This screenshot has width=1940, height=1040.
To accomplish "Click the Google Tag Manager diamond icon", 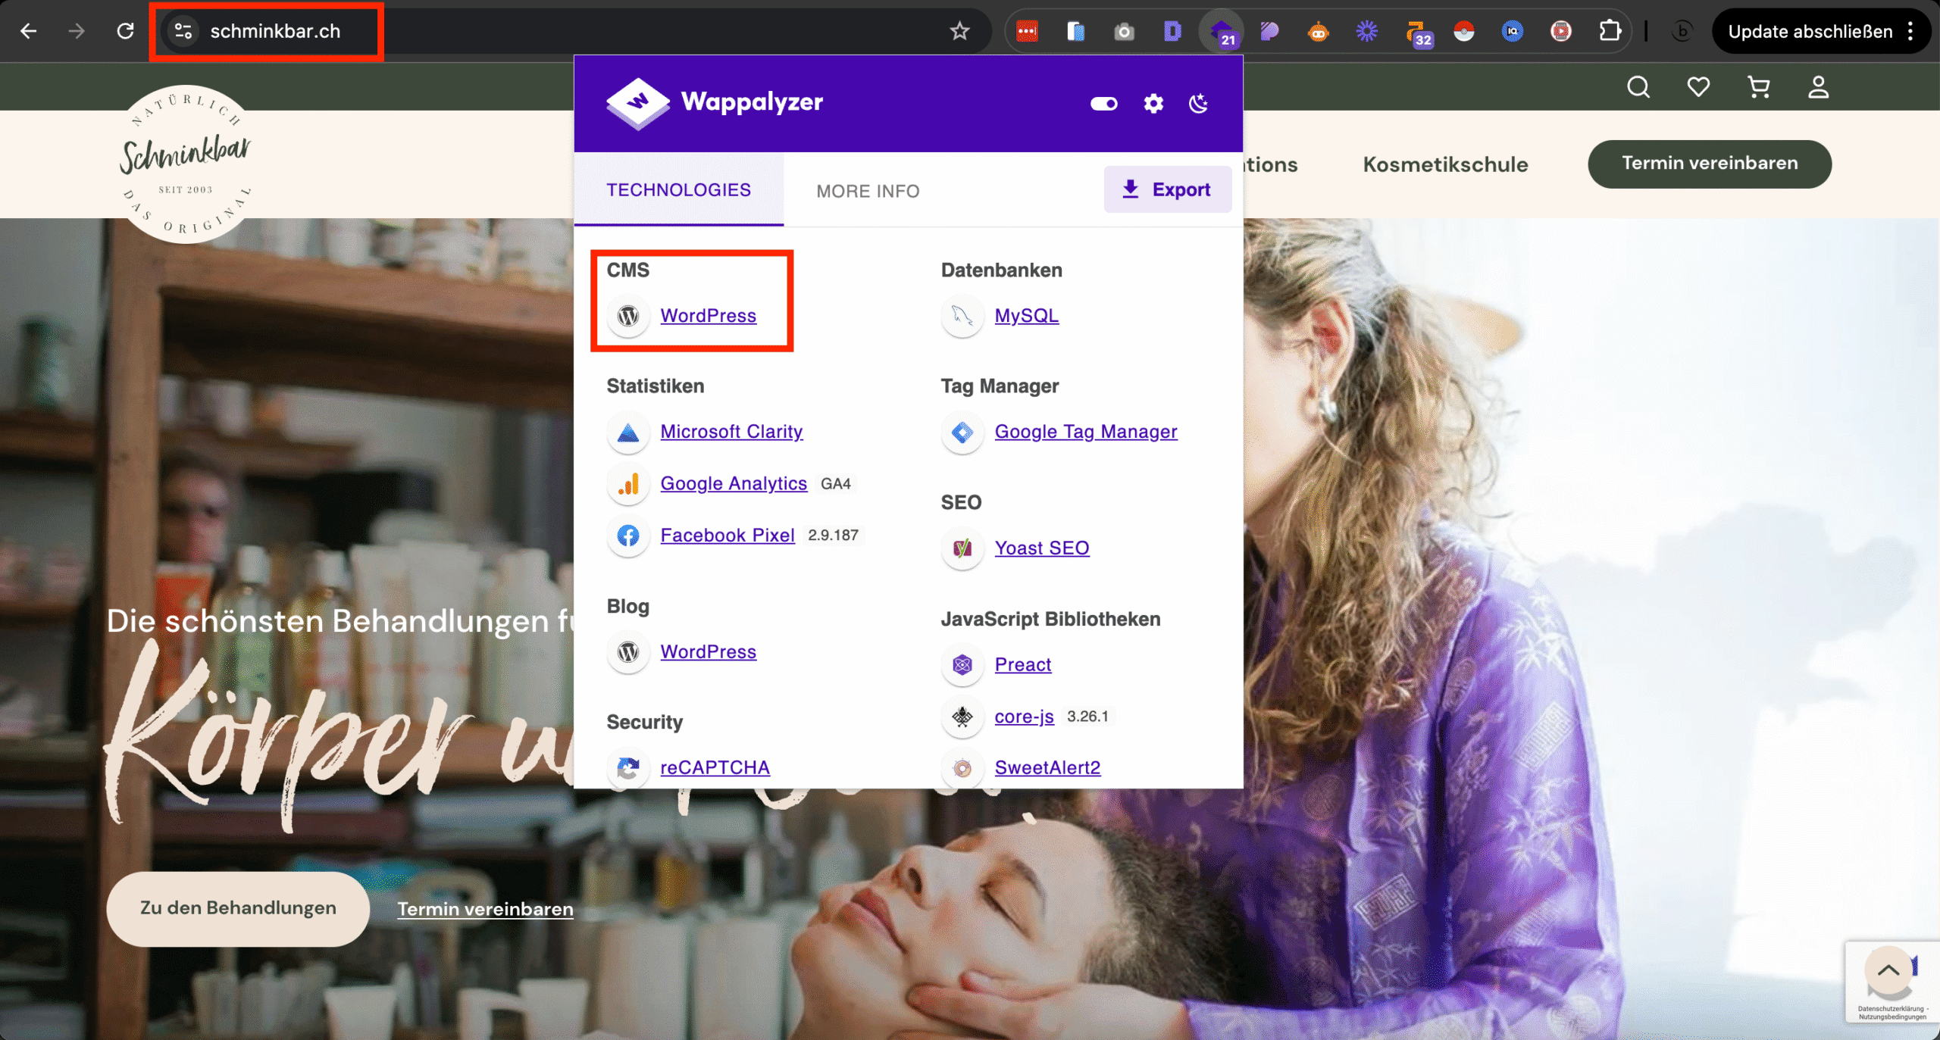I will coord(962,432).
